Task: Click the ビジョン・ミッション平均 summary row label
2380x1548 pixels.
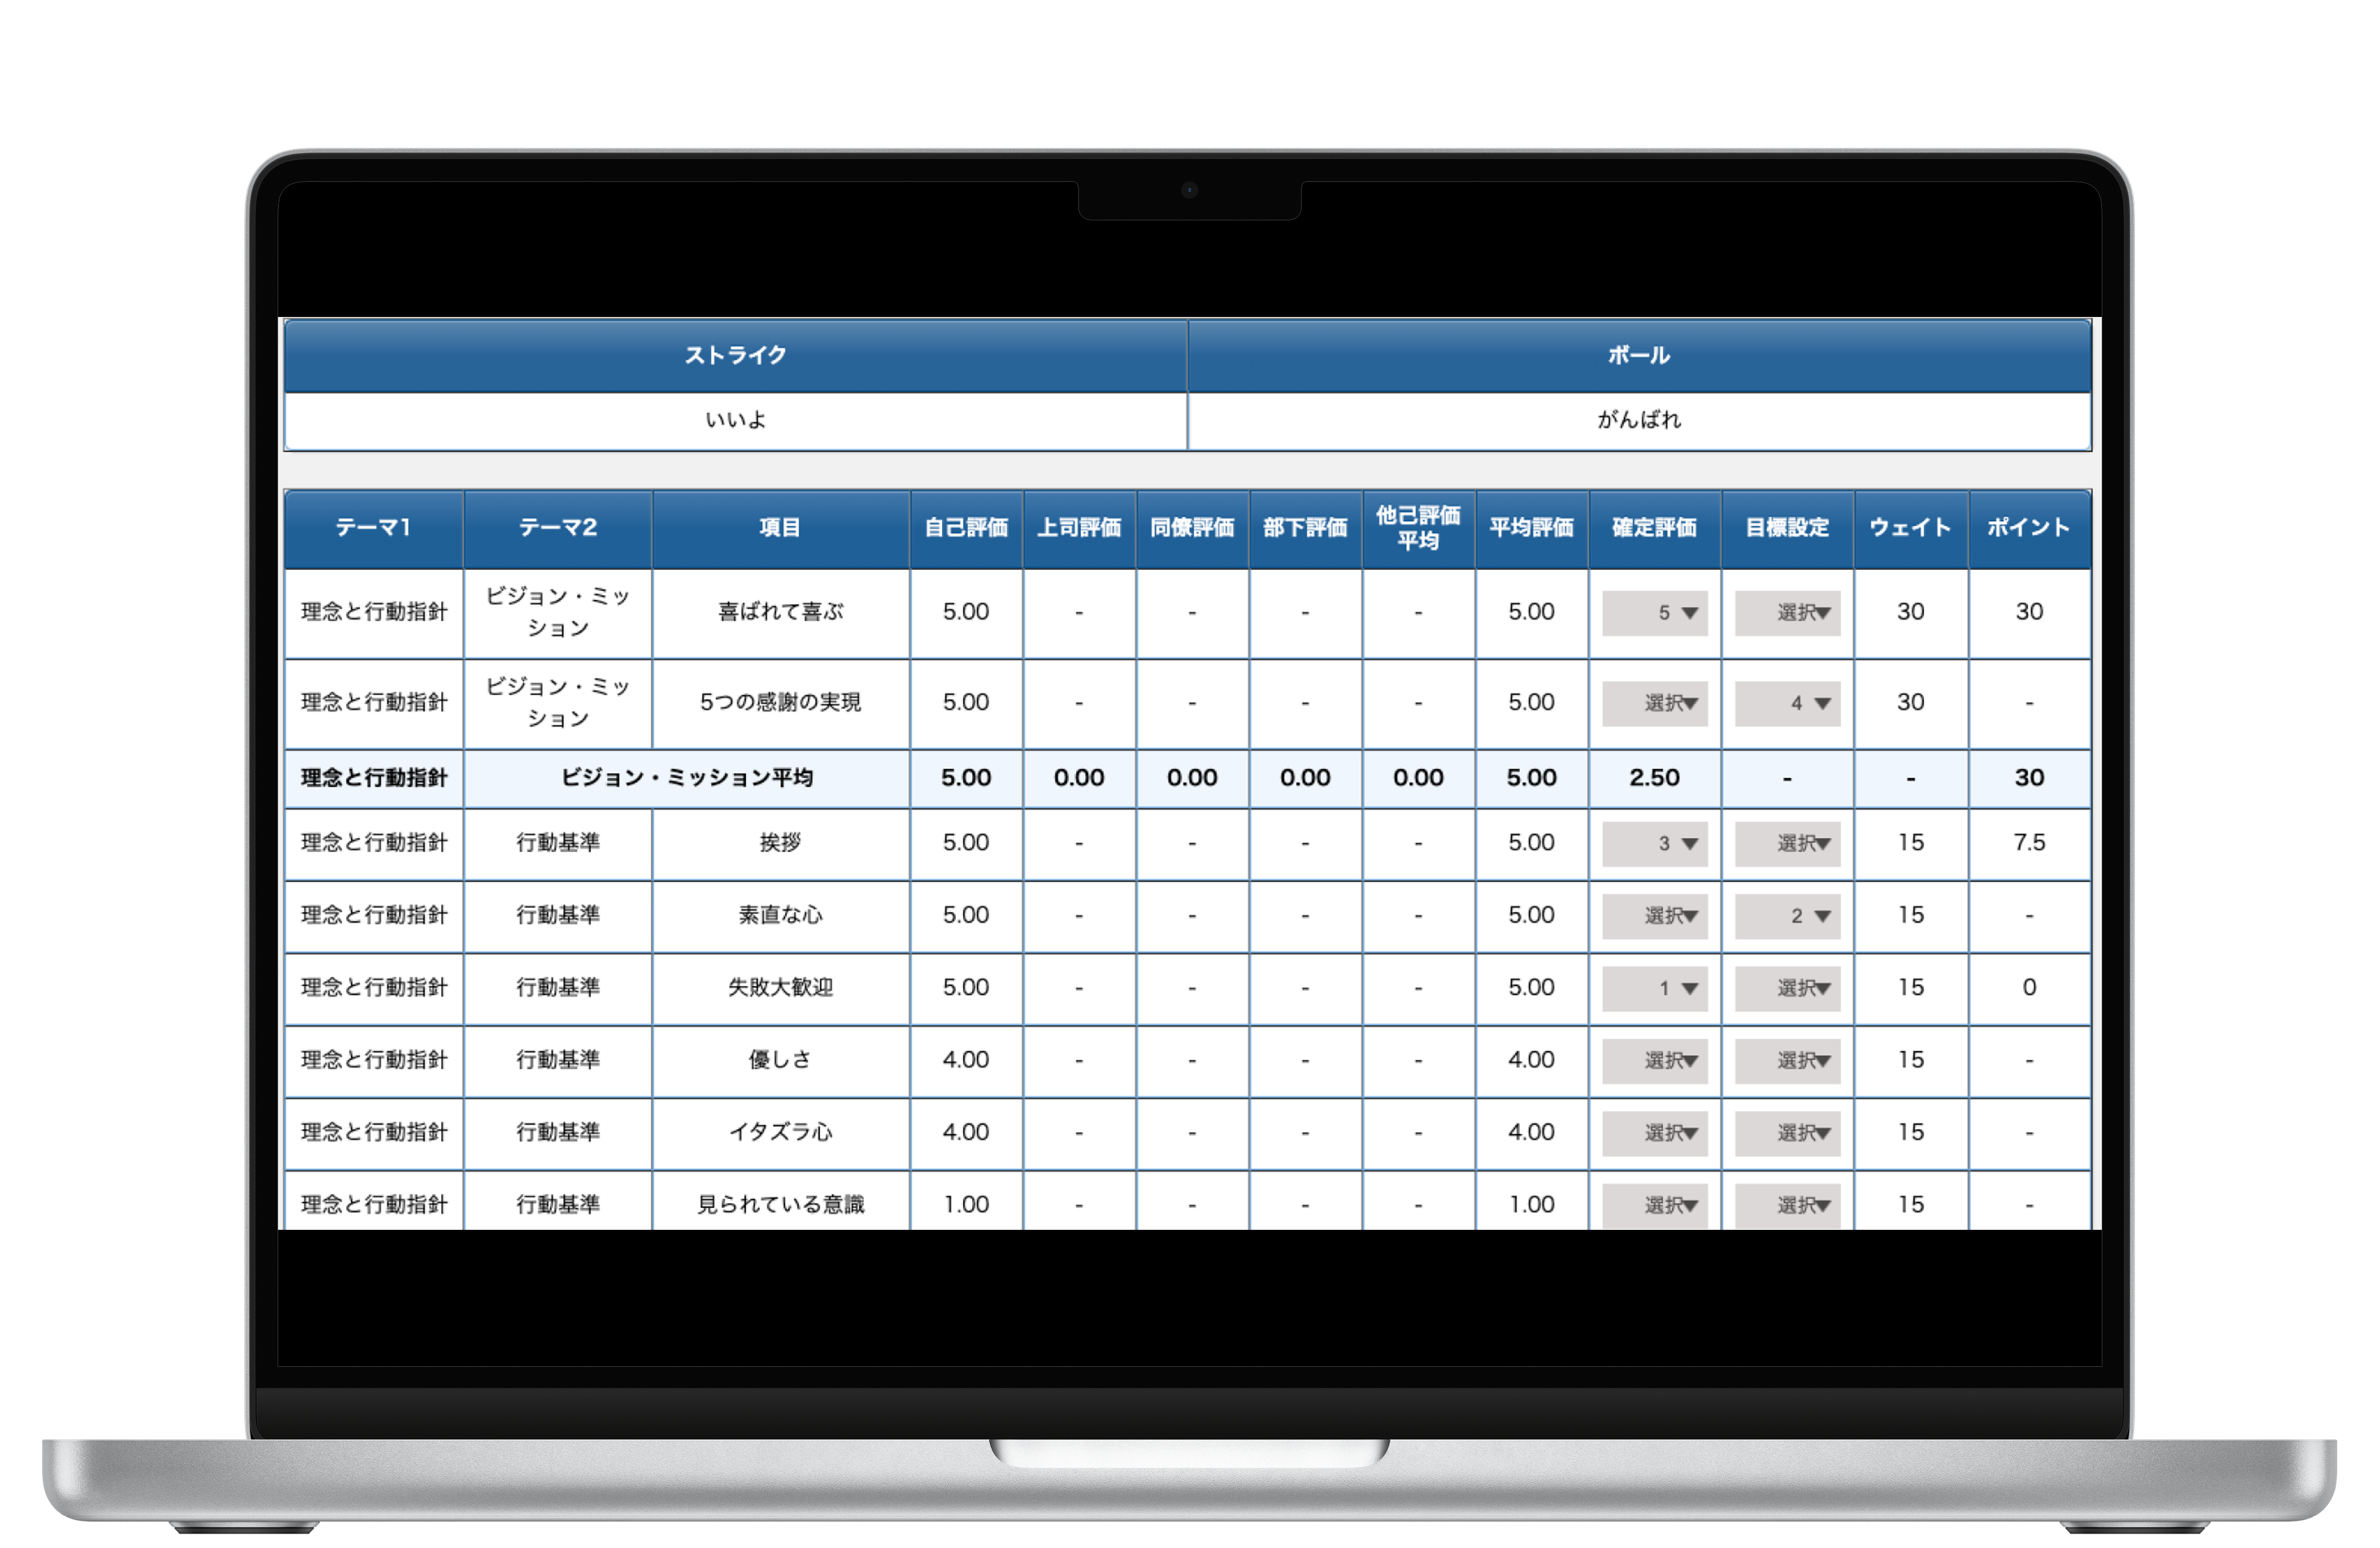Action: (686, 778)
